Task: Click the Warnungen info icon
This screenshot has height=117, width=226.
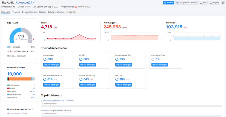Action: 117,23
